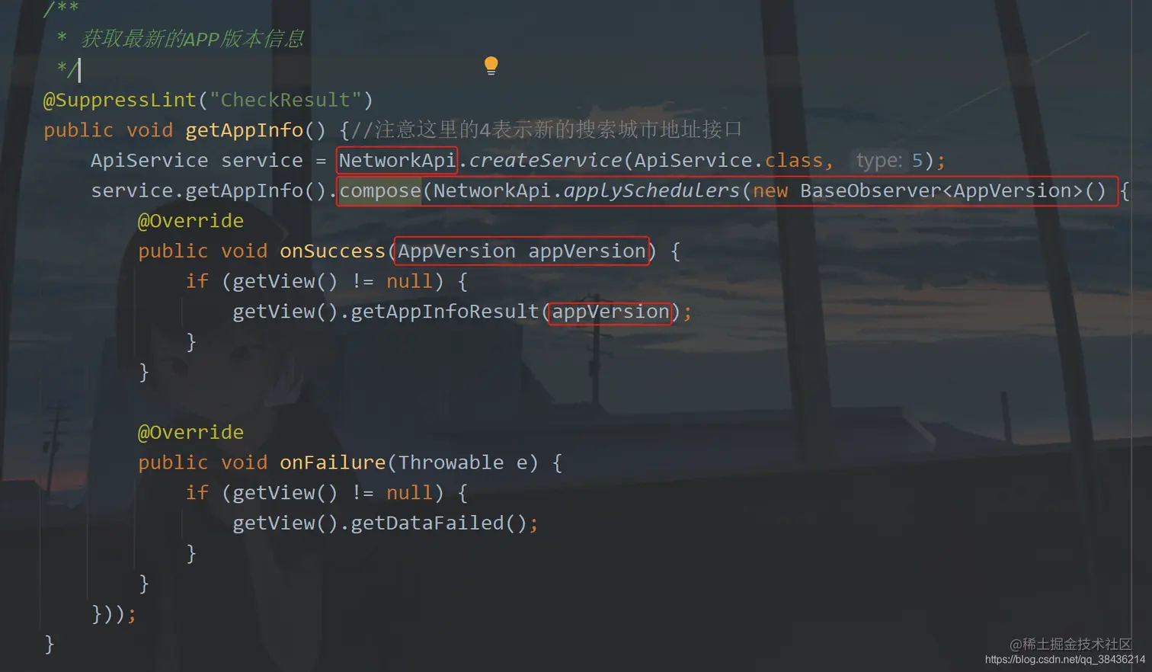Click the AppVersion appVersion parameter
The image size is (1152, 672).
click(522, 251)
